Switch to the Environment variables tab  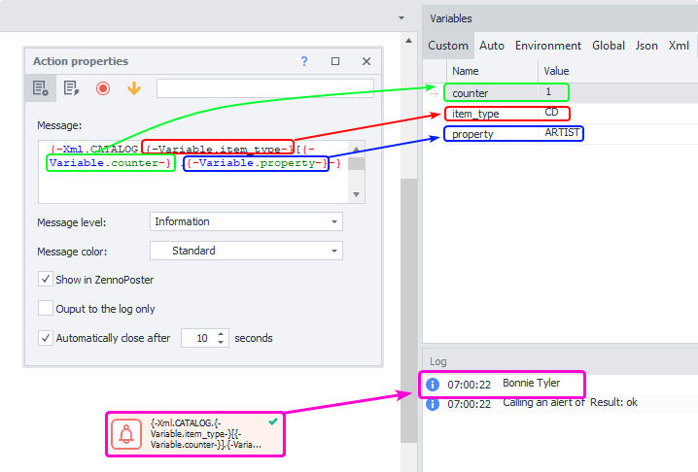(x=548, y=46)
